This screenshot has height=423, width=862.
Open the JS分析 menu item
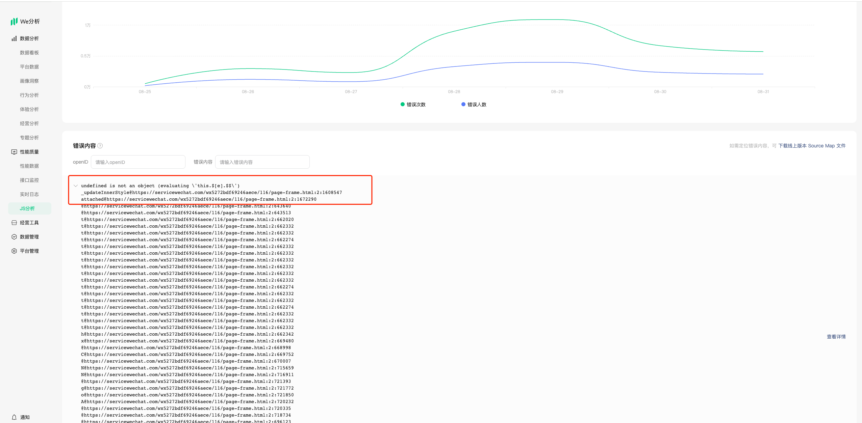27,208
